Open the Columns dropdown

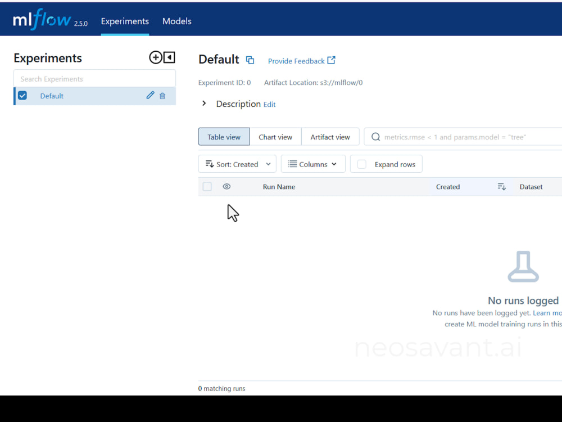(x=313, y=164)
